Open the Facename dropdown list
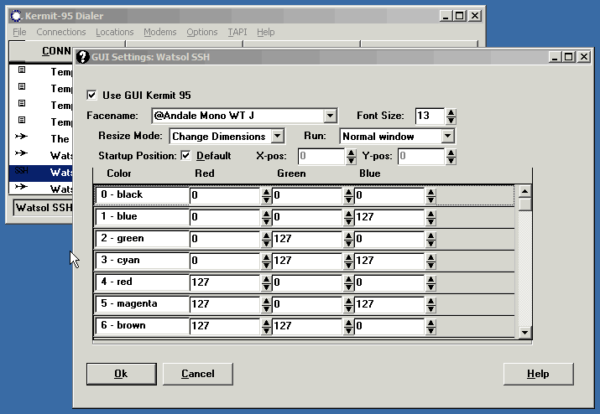The image size is (600, 414). (330, 116)
